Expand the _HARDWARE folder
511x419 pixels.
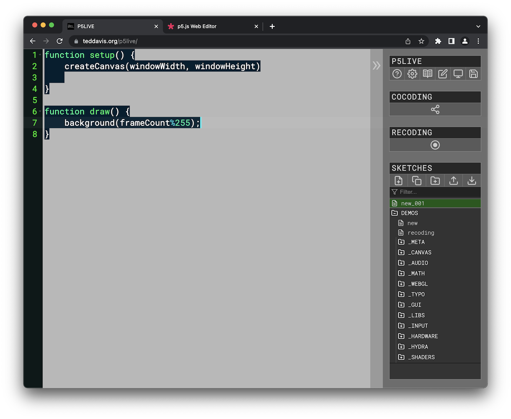click(x=401, y=336)
